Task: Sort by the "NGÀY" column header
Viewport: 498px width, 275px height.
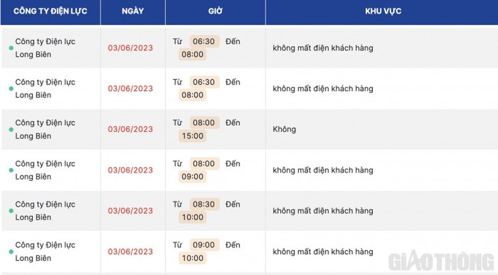Action: [133, 12]
